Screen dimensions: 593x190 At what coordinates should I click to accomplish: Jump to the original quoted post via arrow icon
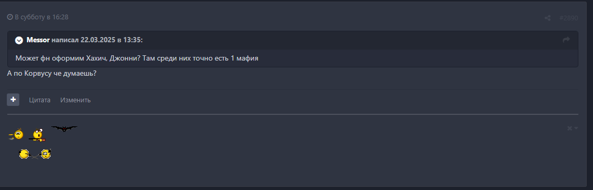[566, 40]
